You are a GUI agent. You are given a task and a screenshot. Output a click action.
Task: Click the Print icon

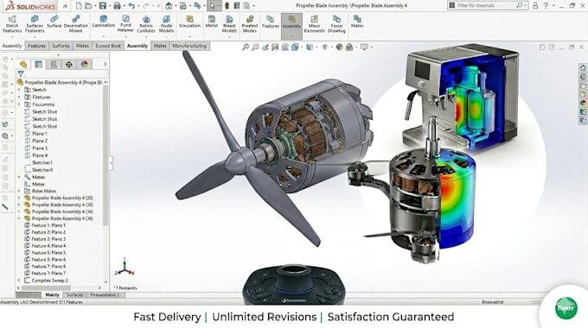[x=117, y=6]
